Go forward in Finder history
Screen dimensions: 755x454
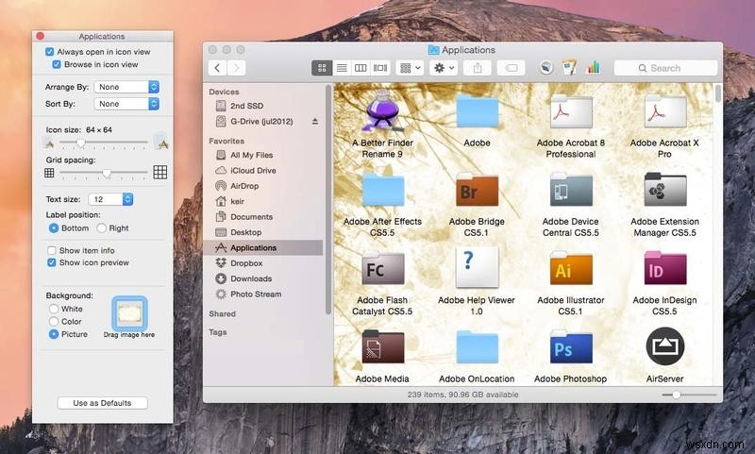(237, 68)
